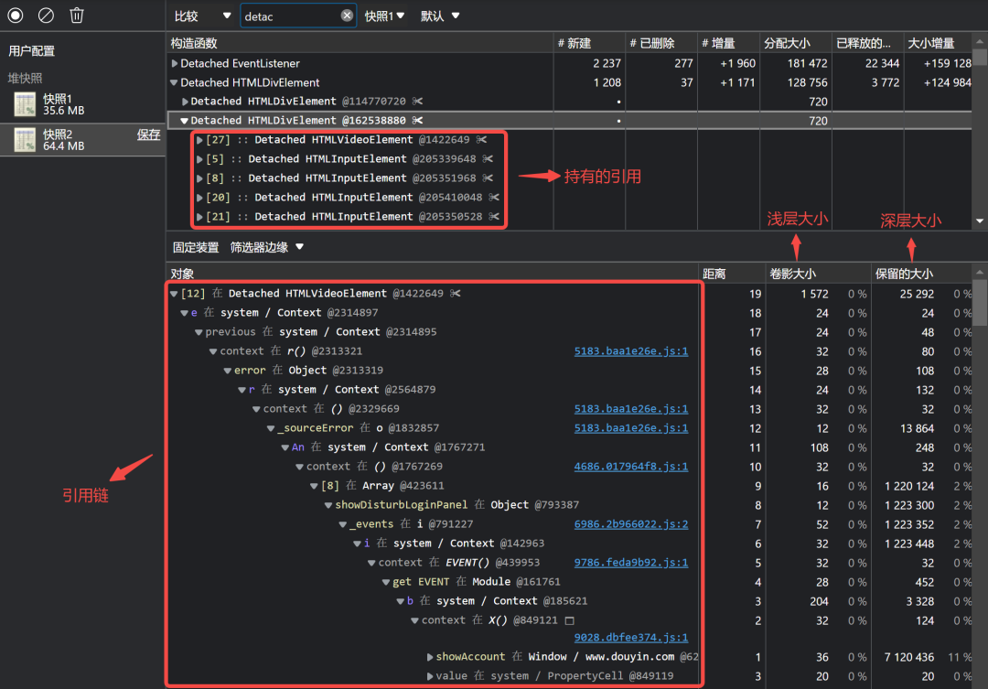Open the 4686.017964f8.js:1 source link
988x689 pixels.
tap(630, 467)
